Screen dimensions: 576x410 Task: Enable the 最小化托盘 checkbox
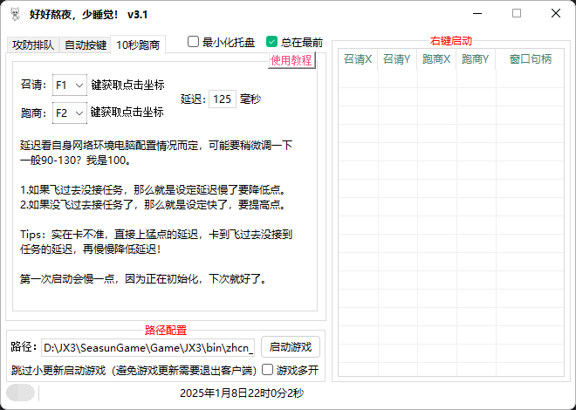click(x=194, y=42)
